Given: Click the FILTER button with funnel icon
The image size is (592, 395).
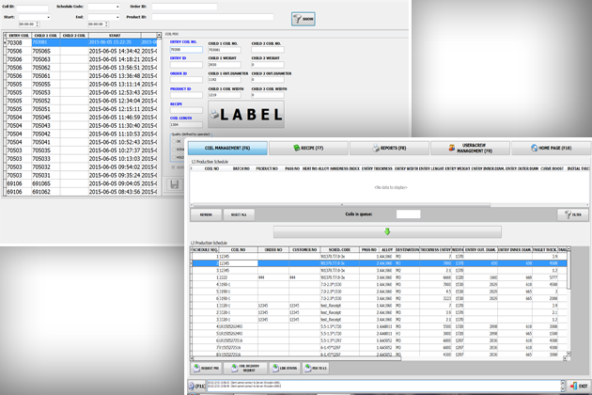Looking at the screenshot, I should (571, 214).
